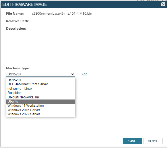Focus the Description text area
This screenshot has height=148, width=167.
point(76,45)
